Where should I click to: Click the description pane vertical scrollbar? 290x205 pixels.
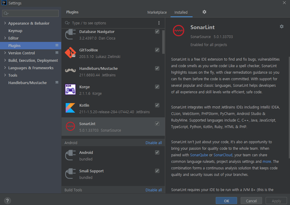pos(289,107)
